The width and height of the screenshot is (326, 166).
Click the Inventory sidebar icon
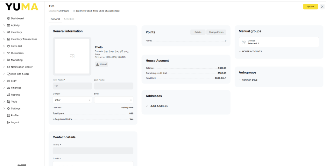coord(8,32)
